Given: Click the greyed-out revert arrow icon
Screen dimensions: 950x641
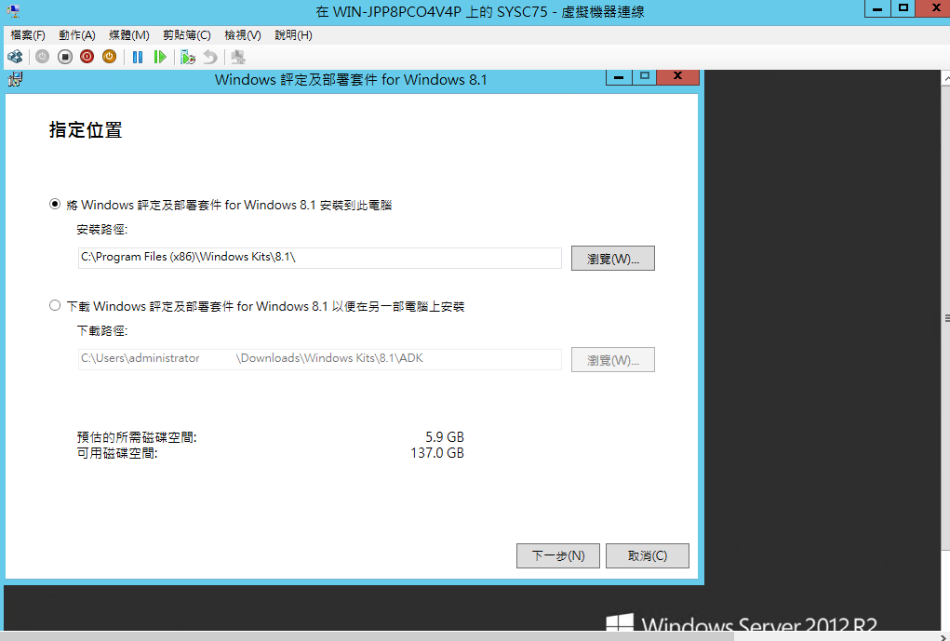Looking at the screenshot, I should (x=209, y=57).
